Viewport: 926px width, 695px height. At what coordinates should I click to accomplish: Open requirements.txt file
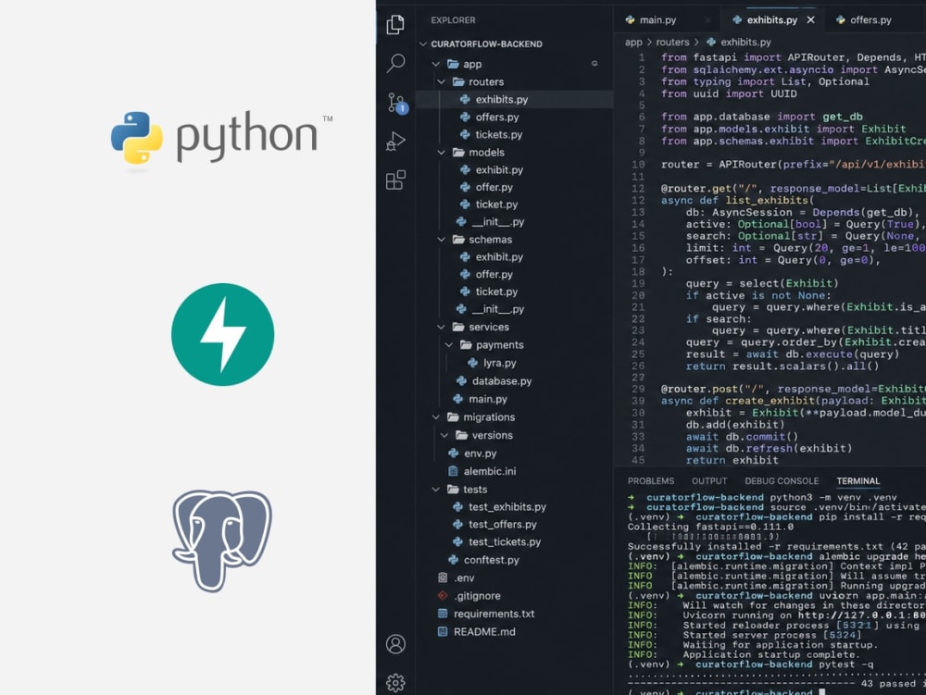point(494,614)
